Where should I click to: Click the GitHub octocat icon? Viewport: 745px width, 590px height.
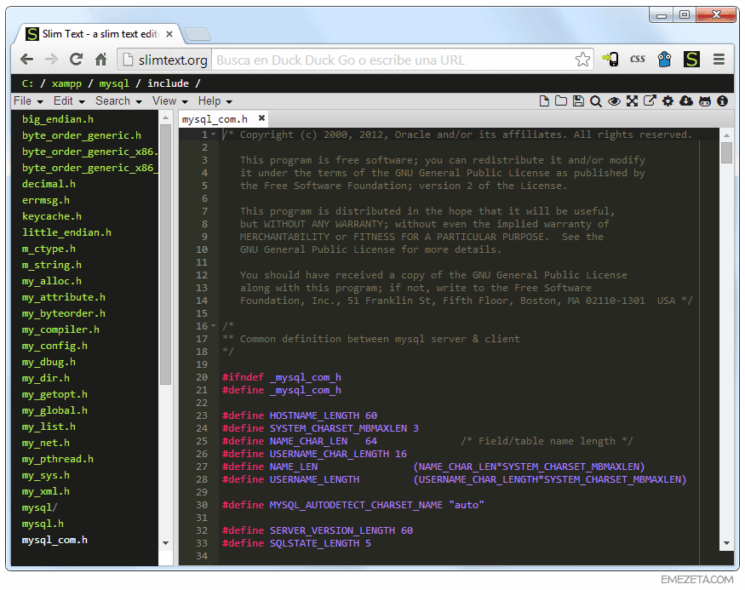tap(705, 101)
